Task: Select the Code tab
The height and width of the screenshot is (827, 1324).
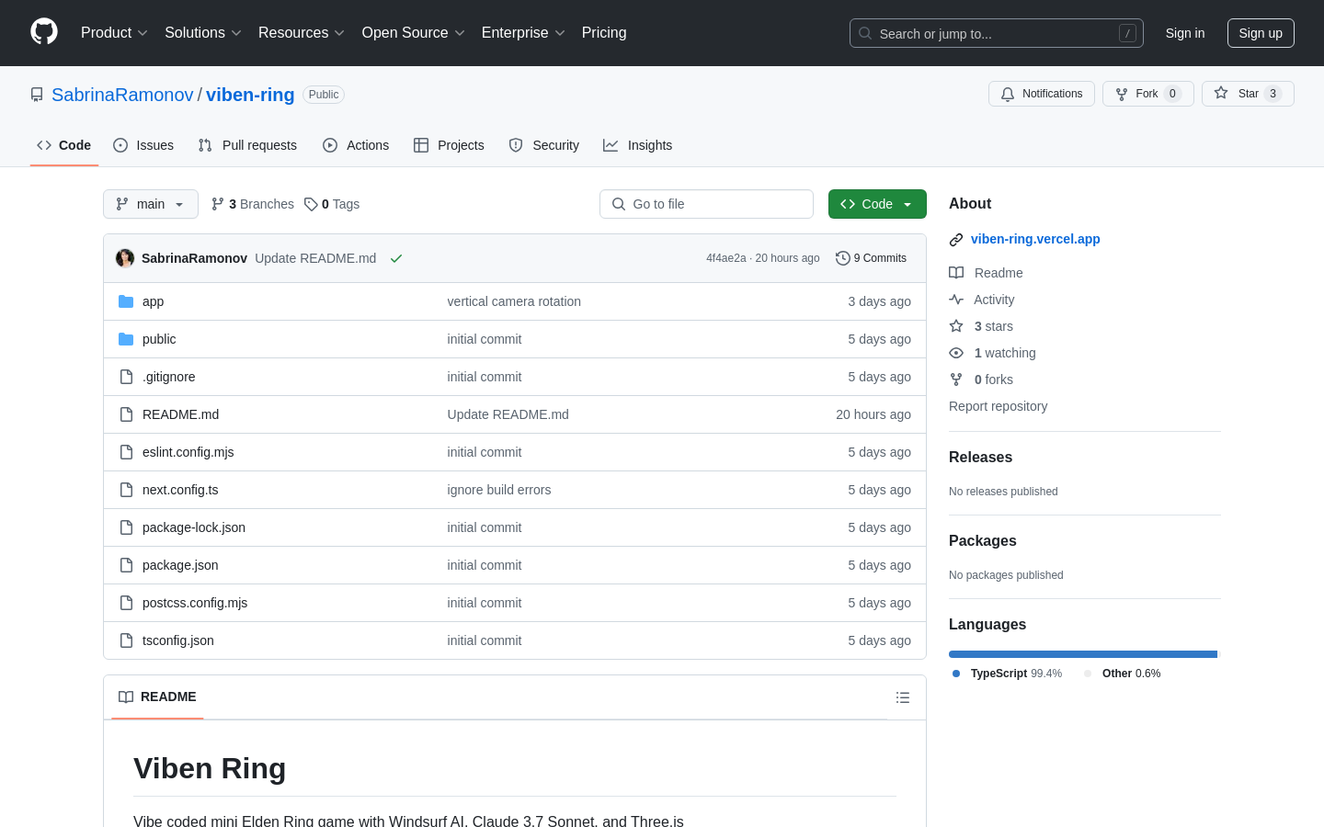Action: tap(64, 145)
